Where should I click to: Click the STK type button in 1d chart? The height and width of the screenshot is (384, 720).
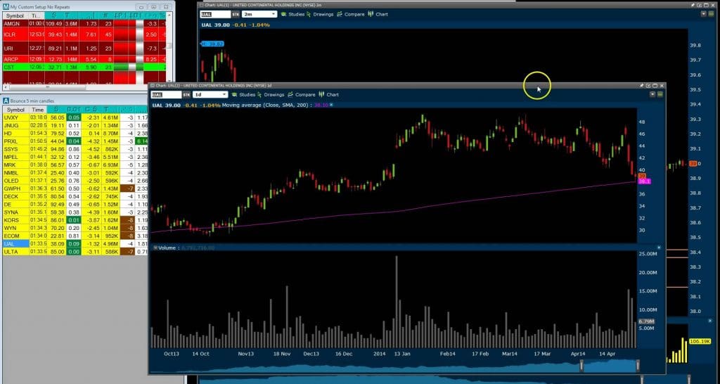point(186,95)
